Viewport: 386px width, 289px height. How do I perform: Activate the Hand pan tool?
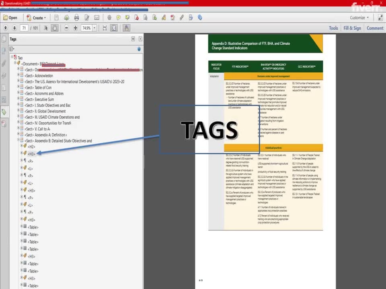click(54, 28)
